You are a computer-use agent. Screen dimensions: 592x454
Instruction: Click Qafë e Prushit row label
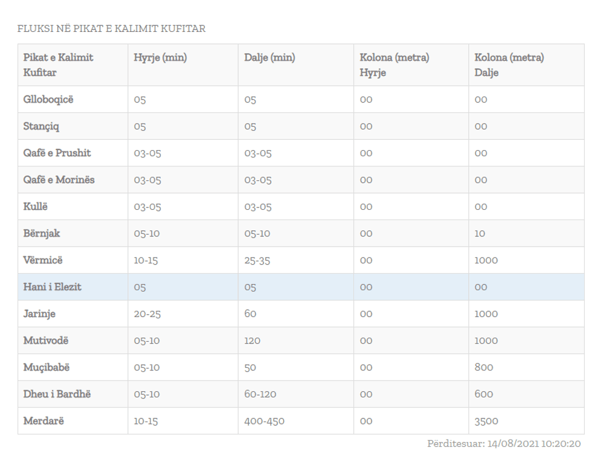point(57,153)
